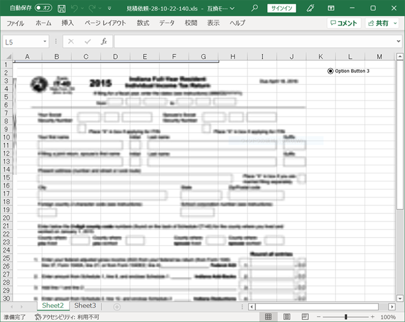Open the Name Box dropdown arrow
Screen dimensions: 405x322
(x=45, y=42)
